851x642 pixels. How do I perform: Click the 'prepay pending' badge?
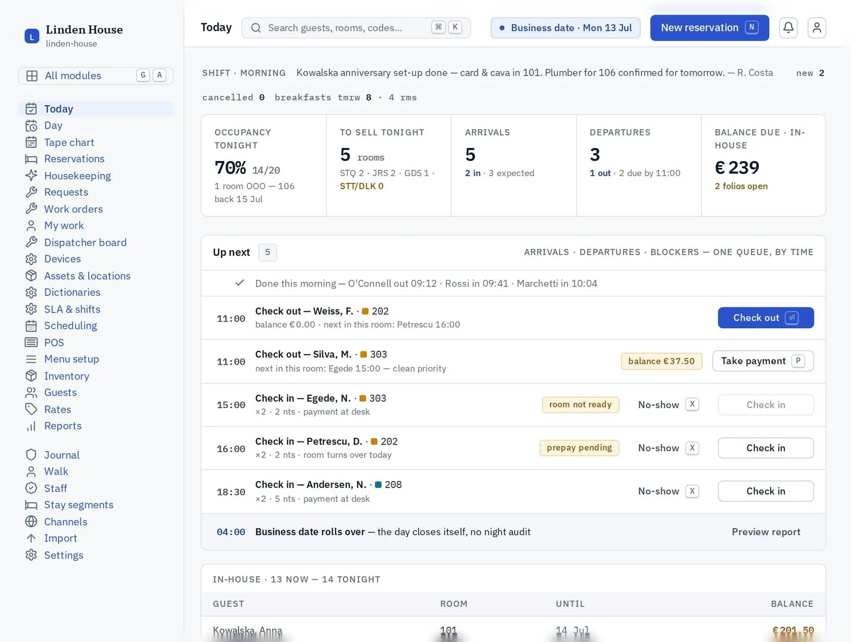(579, 448)
